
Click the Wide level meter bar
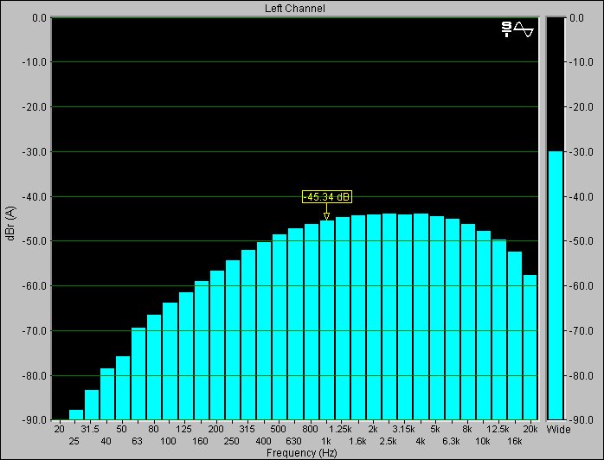(x=556, y=285)
